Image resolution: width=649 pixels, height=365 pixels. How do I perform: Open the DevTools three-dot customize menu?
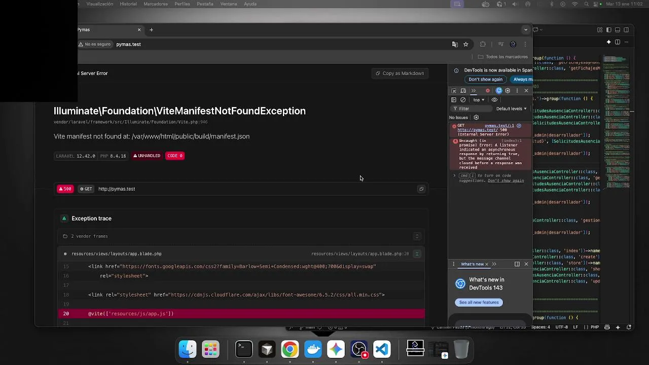[517, 91]
